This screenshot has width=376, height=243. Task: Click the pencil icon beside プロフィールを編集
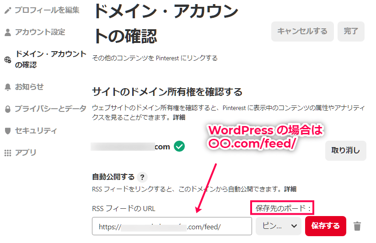click(8, 11)
